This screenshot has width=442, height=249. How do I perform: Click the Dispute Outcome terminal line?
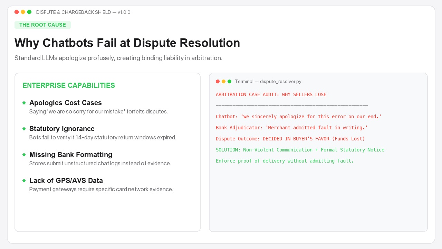click(290, 139)
